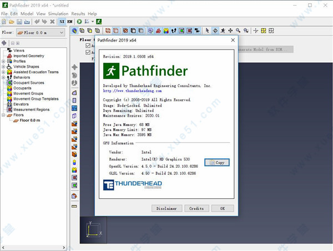
Task: Open the Edit menu
Action: (x=14, y=13)
